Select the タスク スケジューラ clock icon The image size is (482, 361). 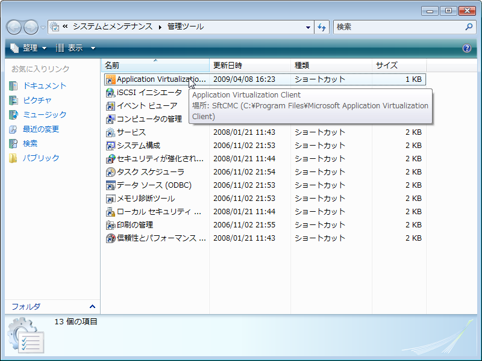(x=110, y=172)
